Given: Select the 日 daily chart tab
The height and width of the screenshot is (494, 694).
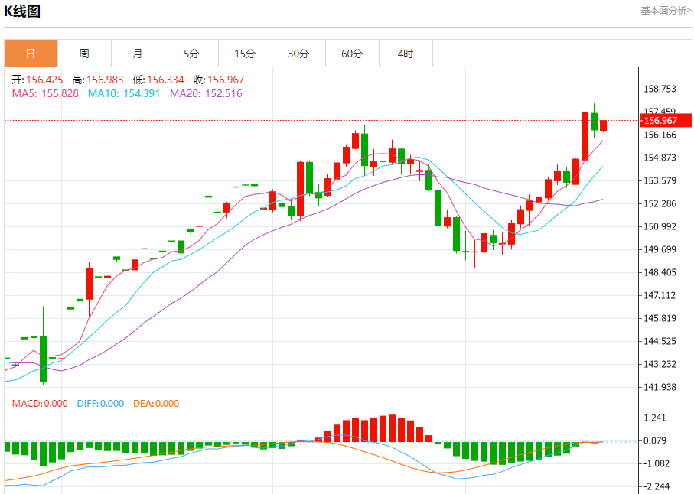Looking at the screenshot, I should tap(31, 54).
